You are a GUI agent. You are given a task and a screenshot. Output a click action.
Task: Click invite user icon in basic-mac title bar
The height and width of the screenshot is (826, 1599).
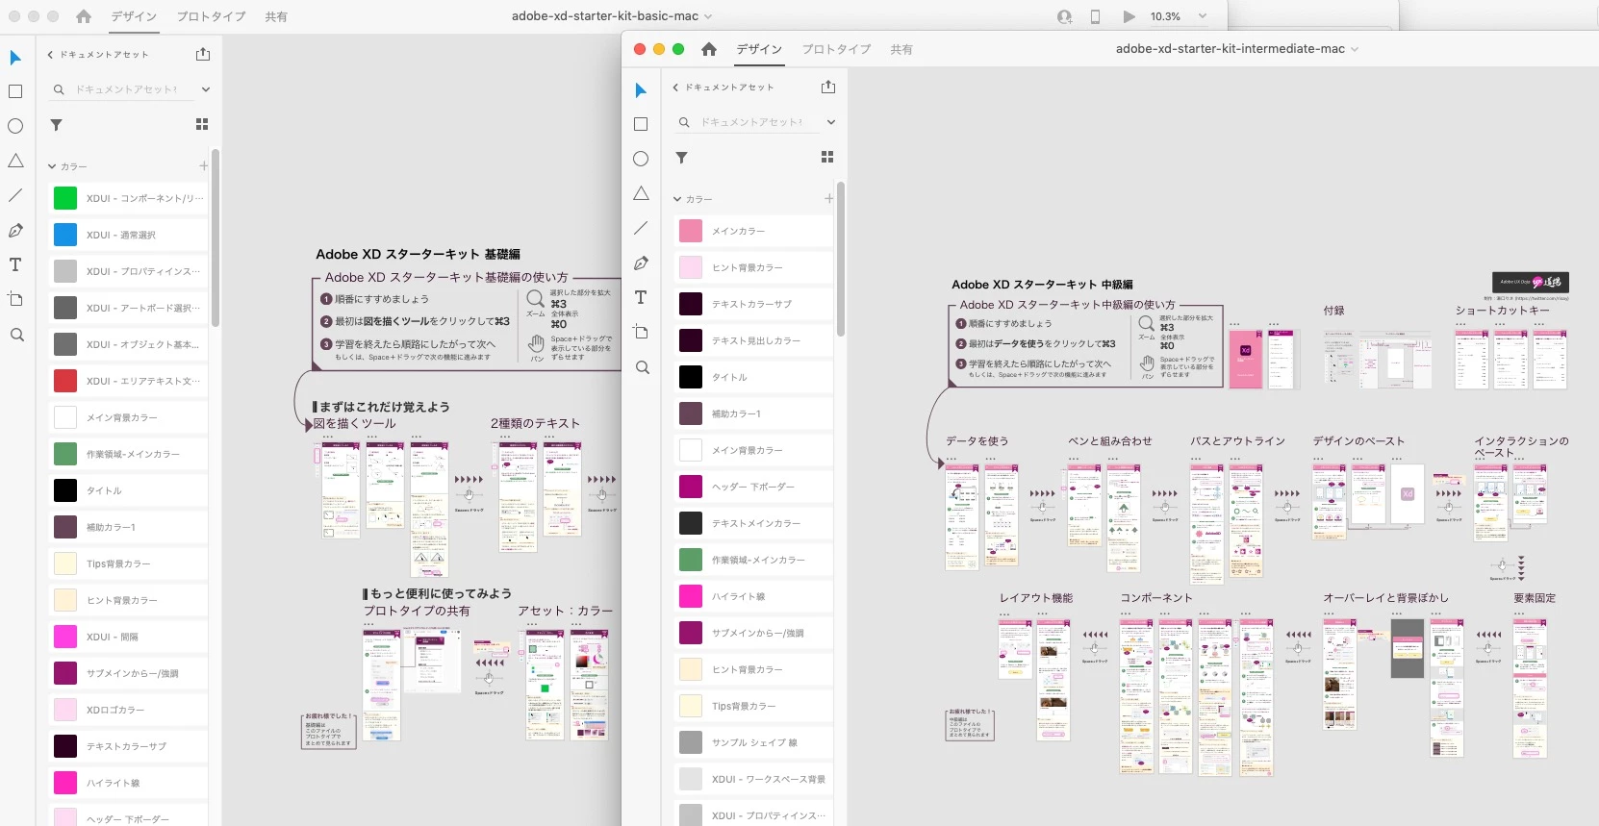tap(1064, 16)
